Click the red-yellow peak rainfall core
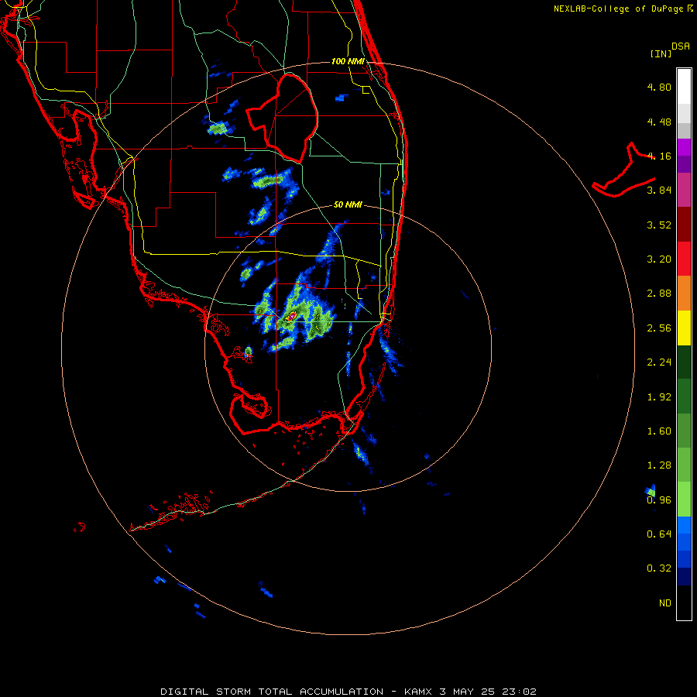The height and width of the screenshot is (697, 697). (292, 316)
